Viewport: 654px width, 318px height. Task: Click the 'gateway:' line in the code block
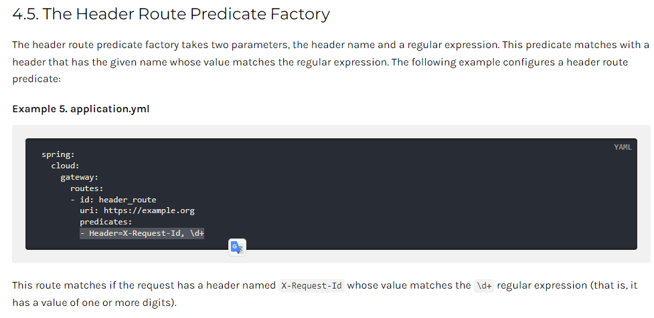(x=79, y=177)
